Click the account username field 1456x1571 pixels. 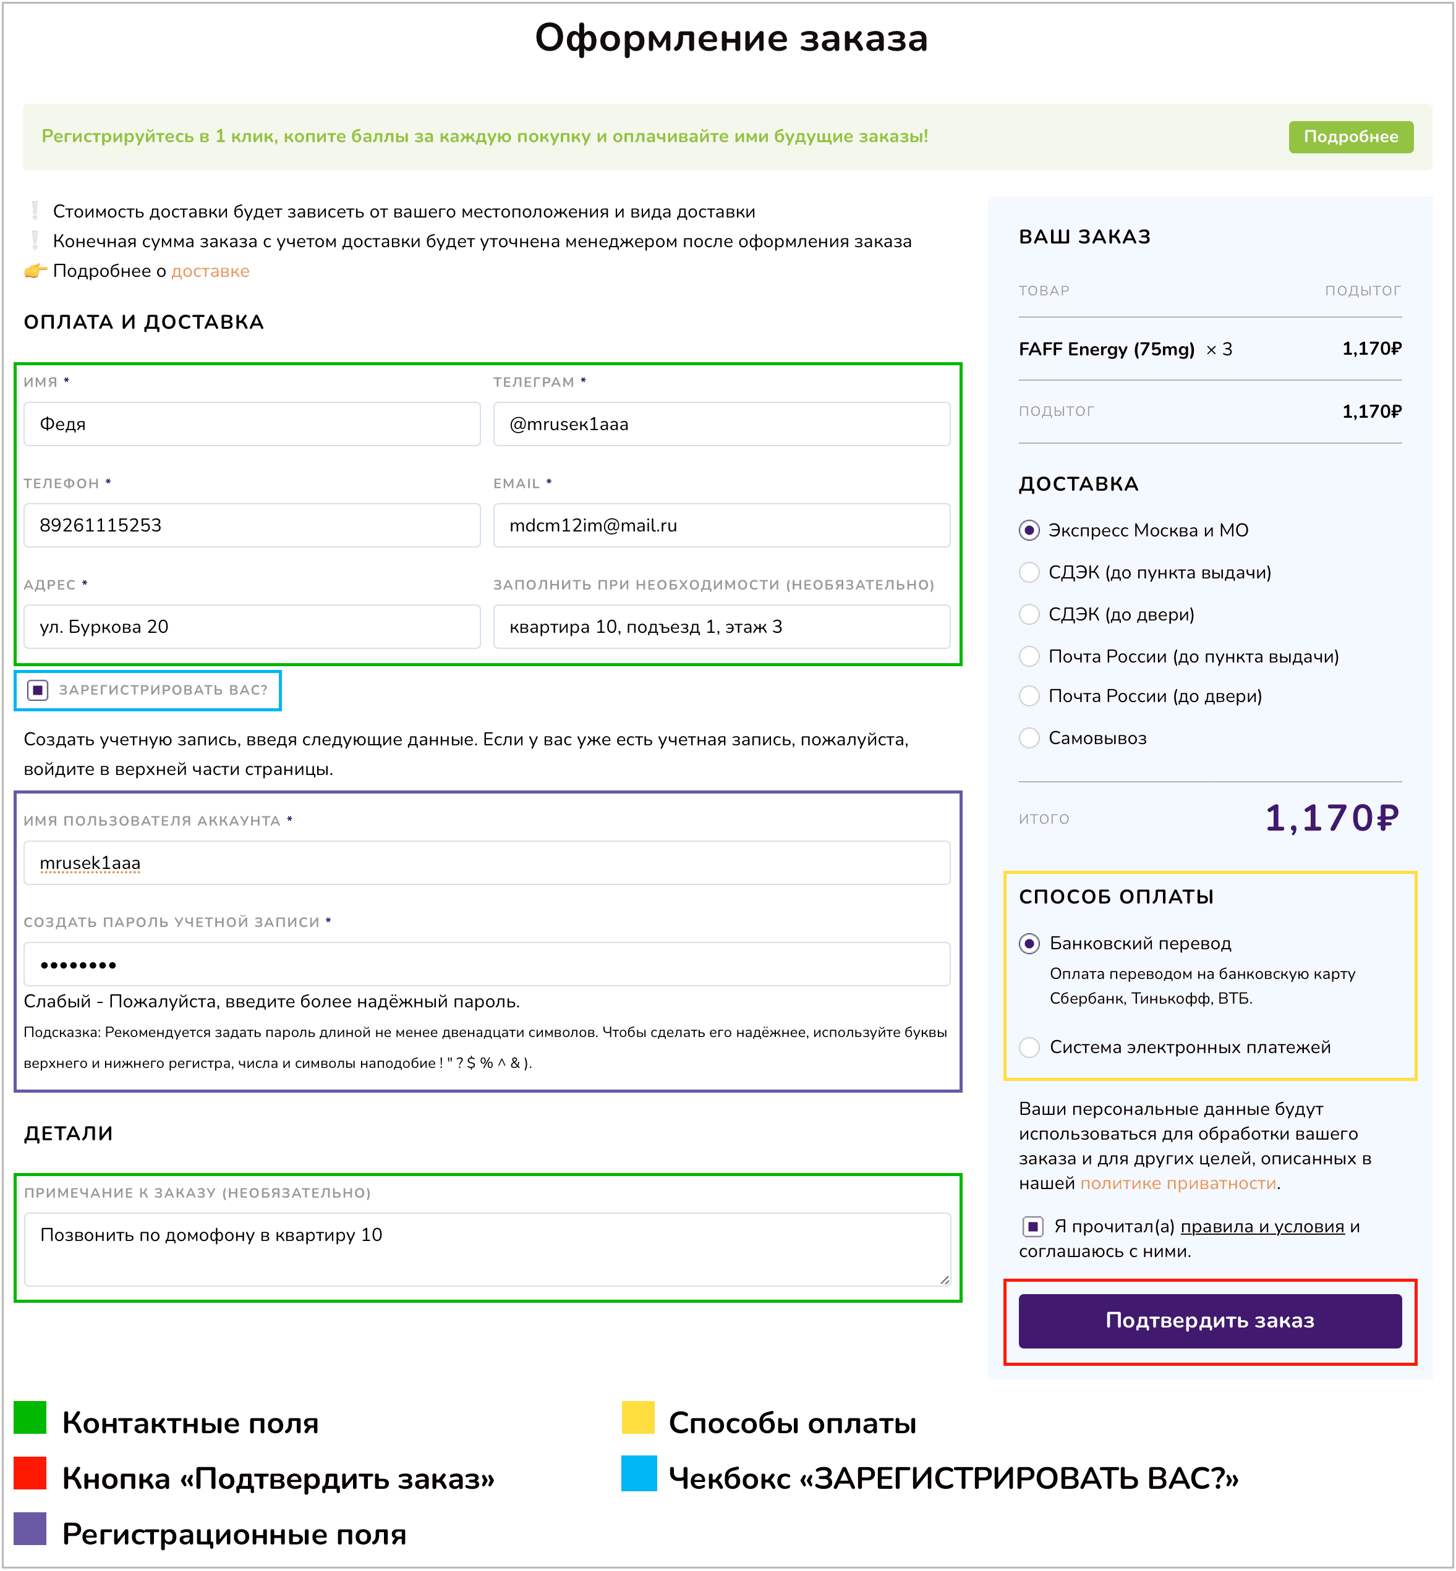pyautogui.click(x=486, y=863)
